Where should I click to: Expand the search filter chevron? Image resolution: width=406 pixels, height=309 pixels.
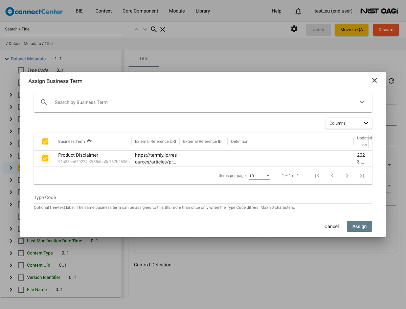(x=362, y=102)
